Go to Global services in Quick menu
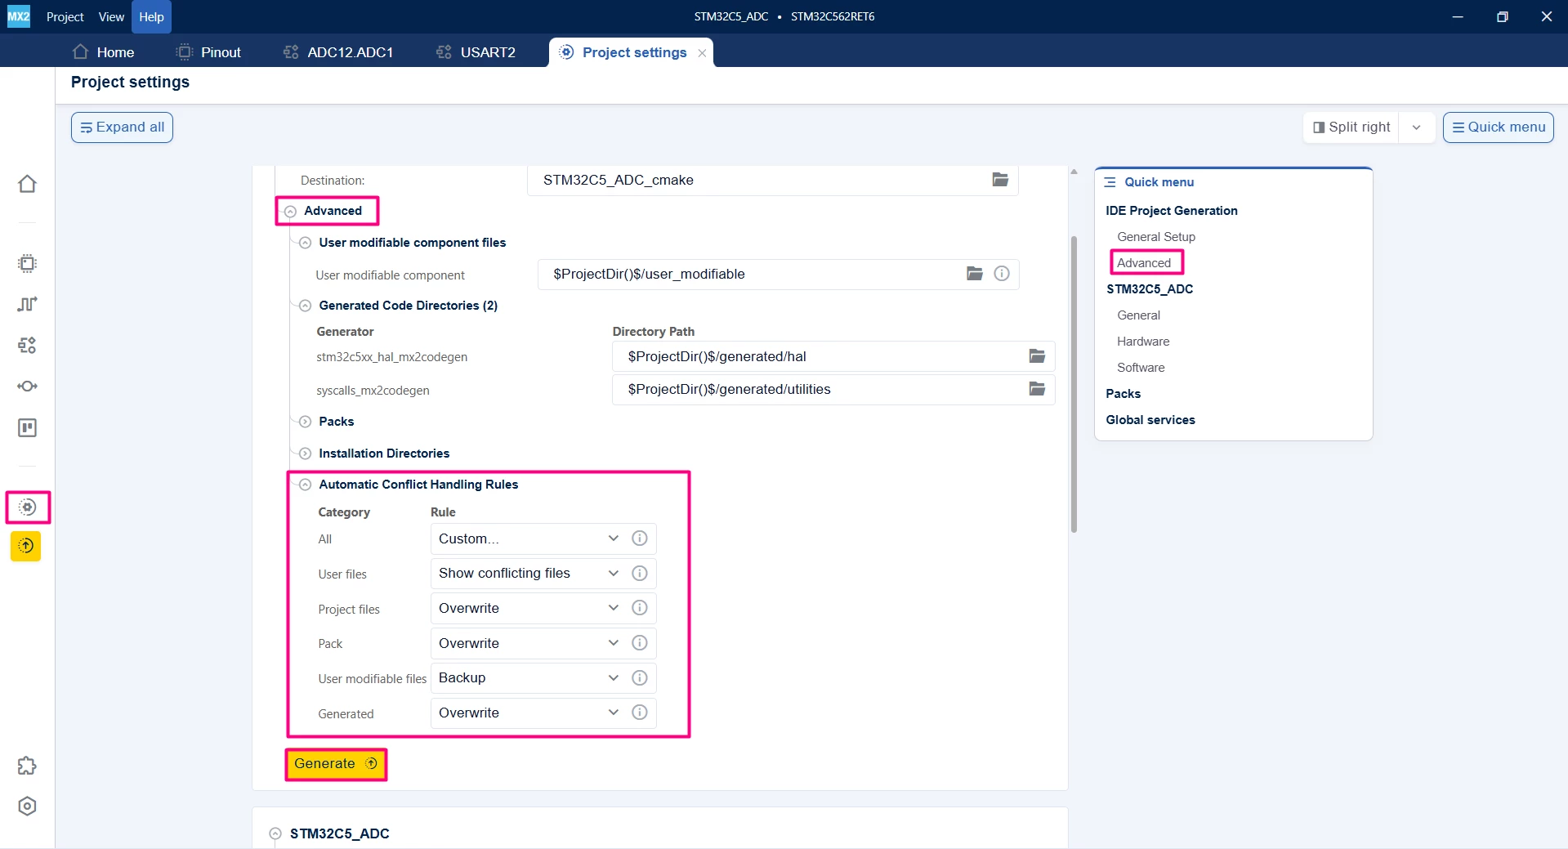Viewport: 1568px width, 849px height. tap(1150, 420)
